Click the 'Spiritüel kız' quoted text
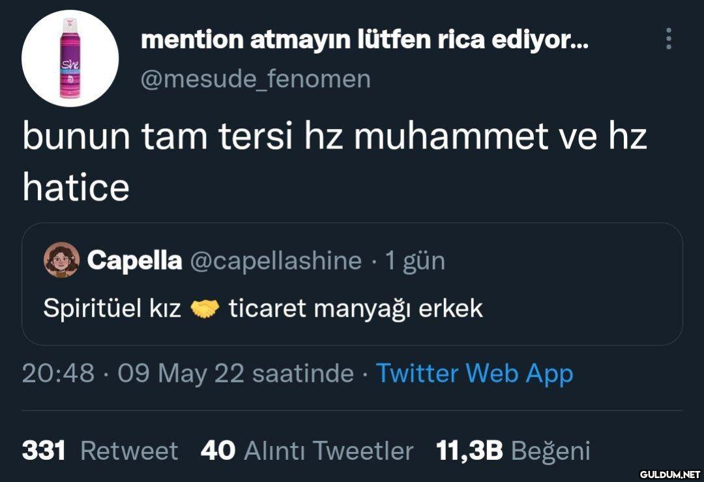The width and height of the screenshot is (704, 482). pos(111,309)
